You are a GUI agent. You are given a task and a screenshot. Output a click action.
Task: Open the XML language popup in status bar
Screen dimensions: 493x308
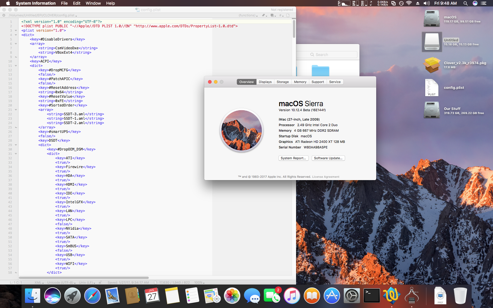pos(39,282)
